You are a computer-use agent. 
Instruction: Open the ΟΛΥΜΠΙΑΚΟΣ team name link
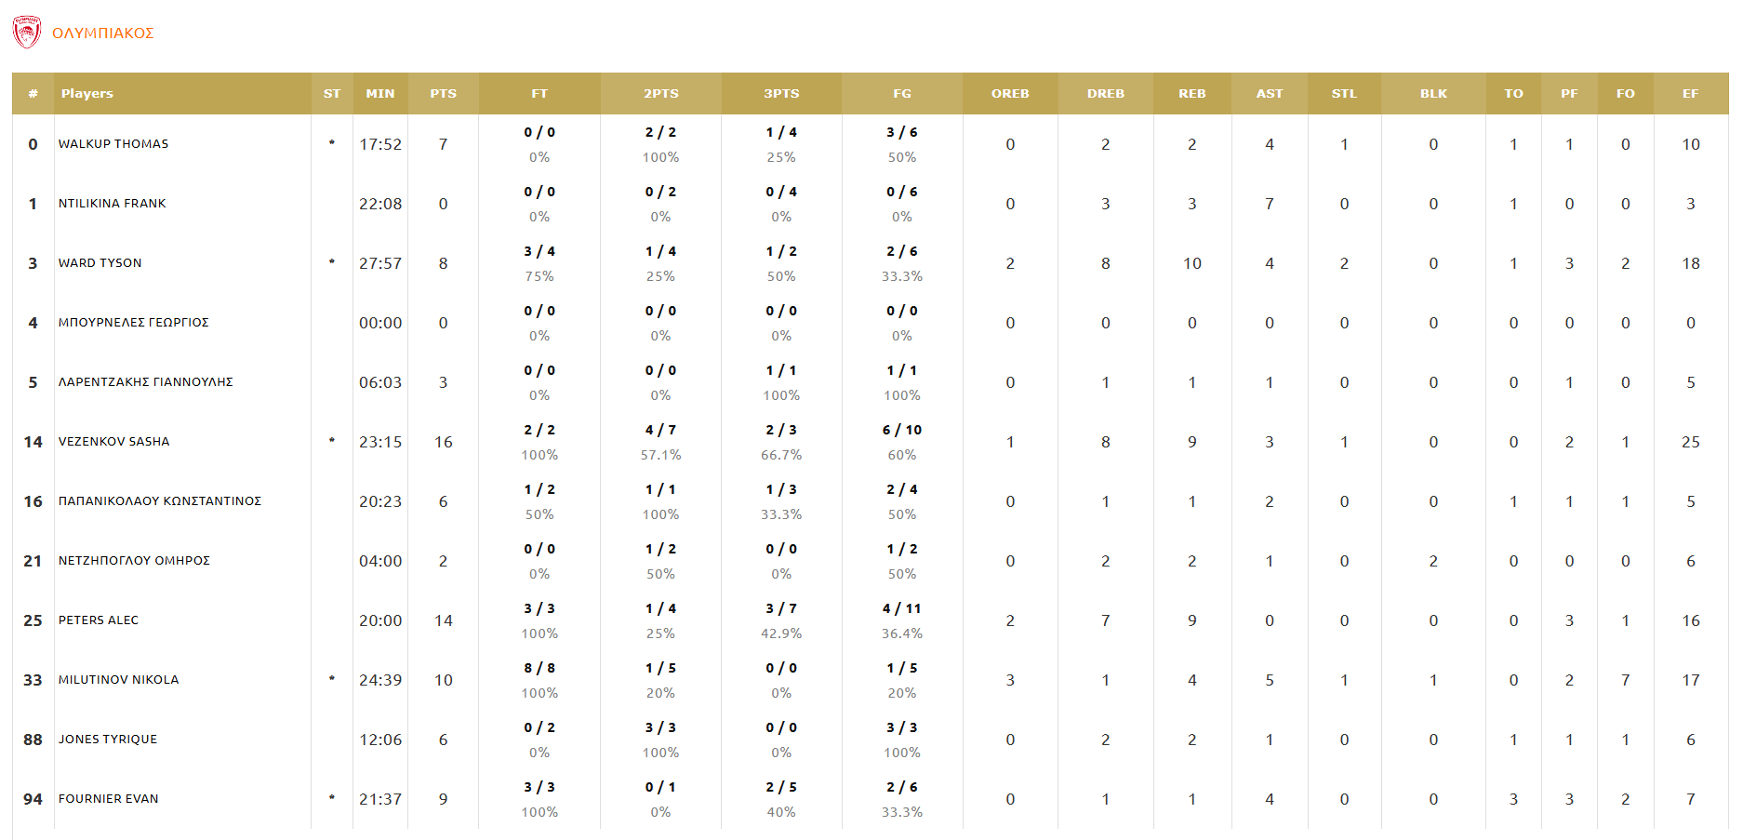click(102, 33)
